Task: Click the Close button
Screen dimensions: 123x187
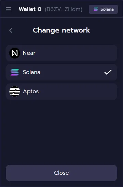Action: (x=61, y=173)
